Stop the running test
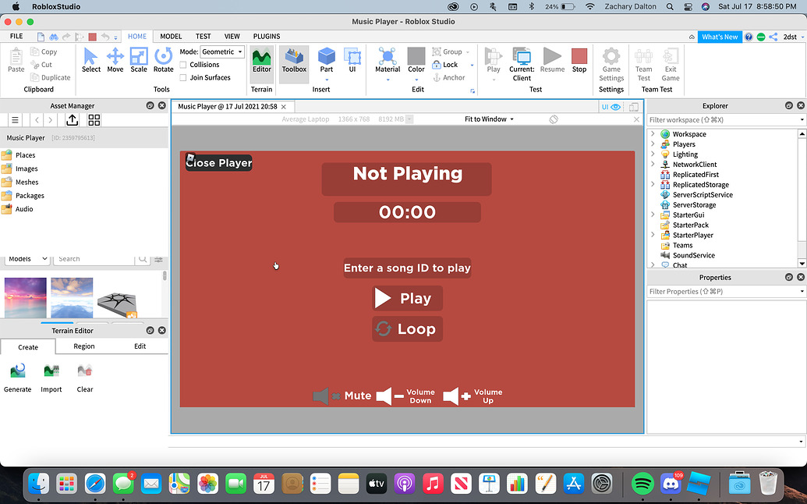 579,61
